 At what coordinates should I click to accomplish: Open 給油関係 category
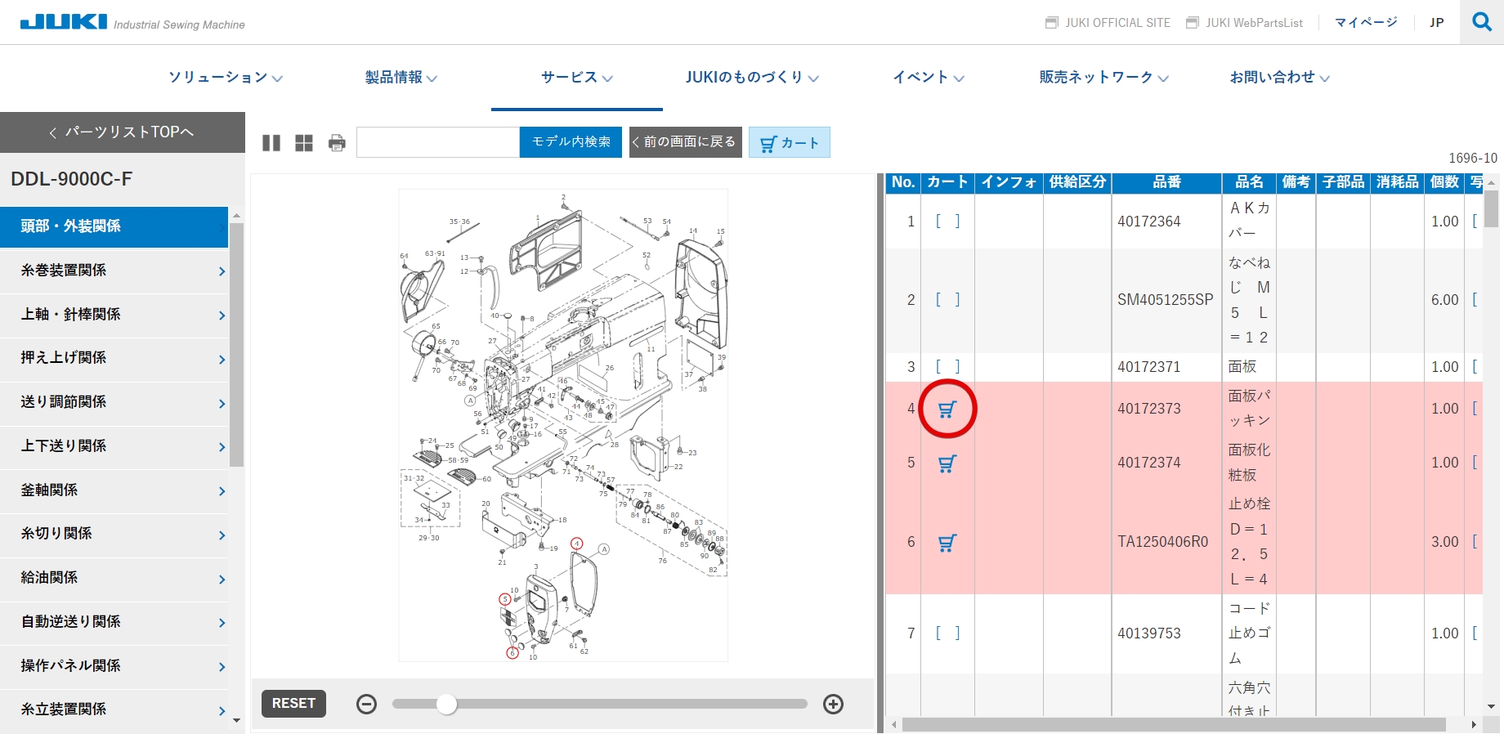[x=114, y=578]
